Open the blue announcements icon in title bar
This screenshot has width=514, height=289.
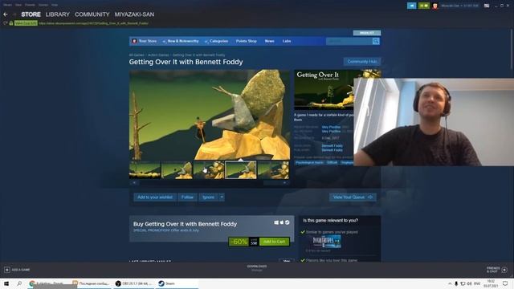tap(411, 6)
